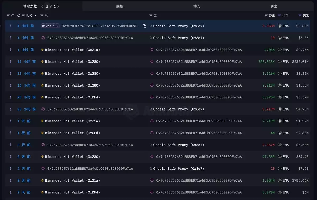Click the $3.57M value
317x200 pixels.
[302, 97]
